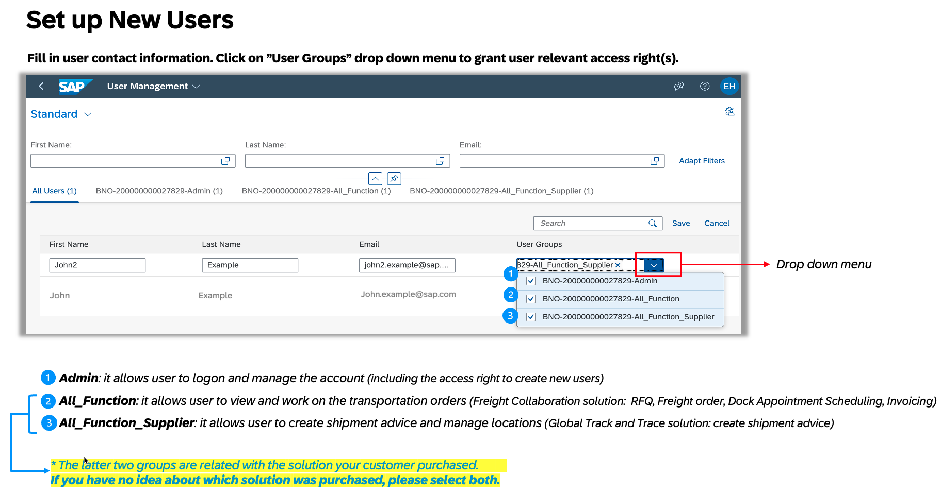Click the Last Name column header
This screenshot has height=492, width=941.
tap(221, 244)
